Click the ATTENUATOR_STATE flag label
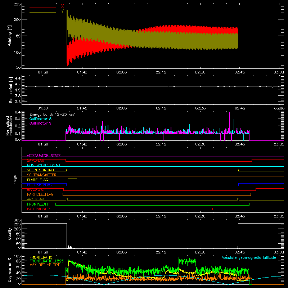Screen dimensions: 288x288 click(x=44, y=156)
